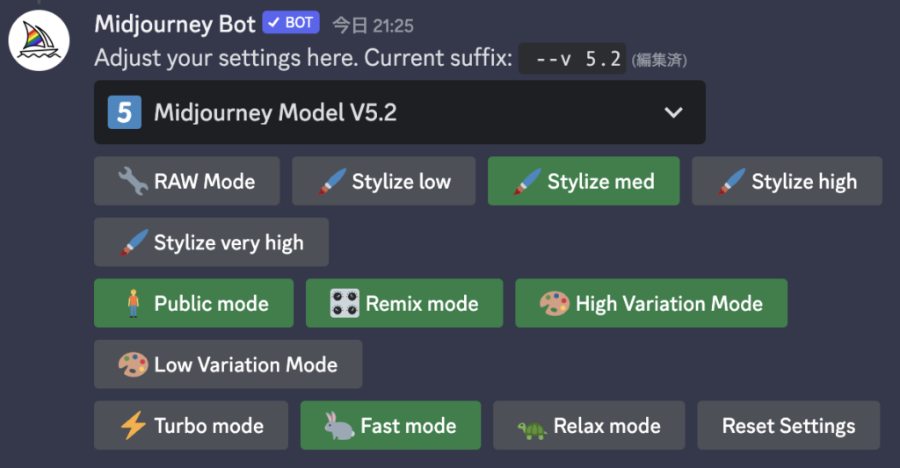Select Fast mode
This screenshot has height=468, width=900.
click(x=390, y=426)
